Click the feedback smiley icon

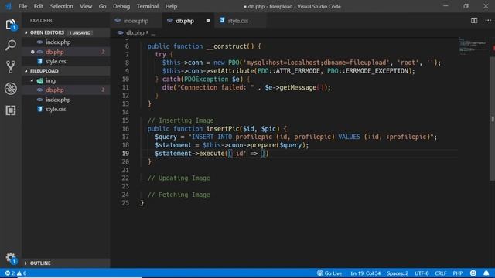tap(473, 273)
